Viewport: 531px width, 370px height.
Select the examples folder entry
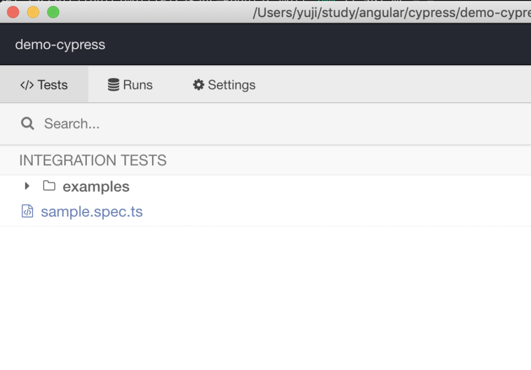pyautogui.click(x=96, y=186)
